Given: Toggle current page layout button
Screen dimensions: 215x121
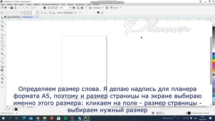Looking at the screenshot, I should pos(54,13).
